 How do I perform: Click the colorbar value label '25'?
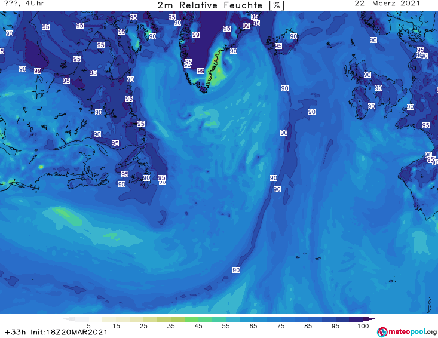pyautogui.click(x=143, y=326)
